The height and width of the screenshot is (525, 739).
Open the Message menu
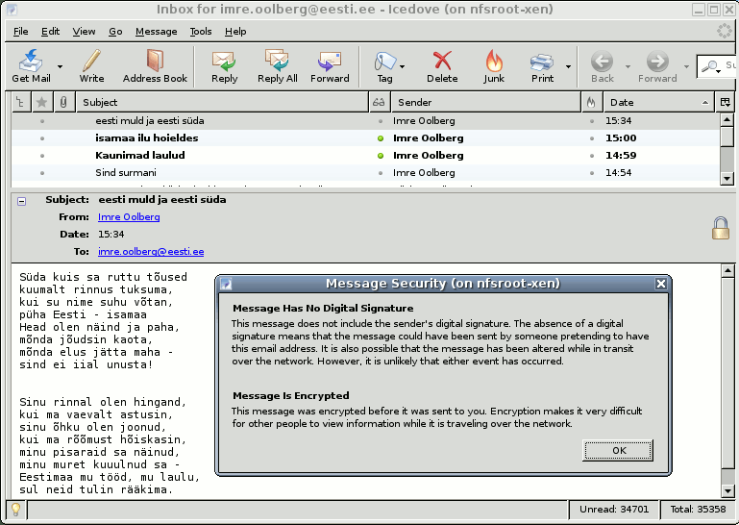[x=156, y=32]
